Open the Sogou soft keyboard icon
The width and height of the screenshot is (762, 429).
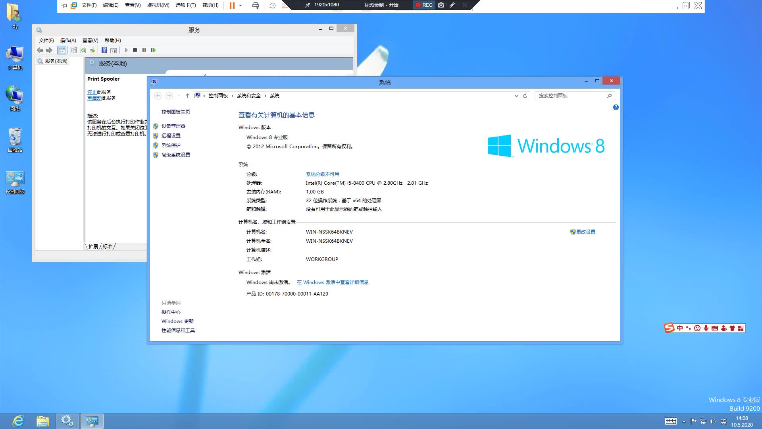tap(715, 328)
